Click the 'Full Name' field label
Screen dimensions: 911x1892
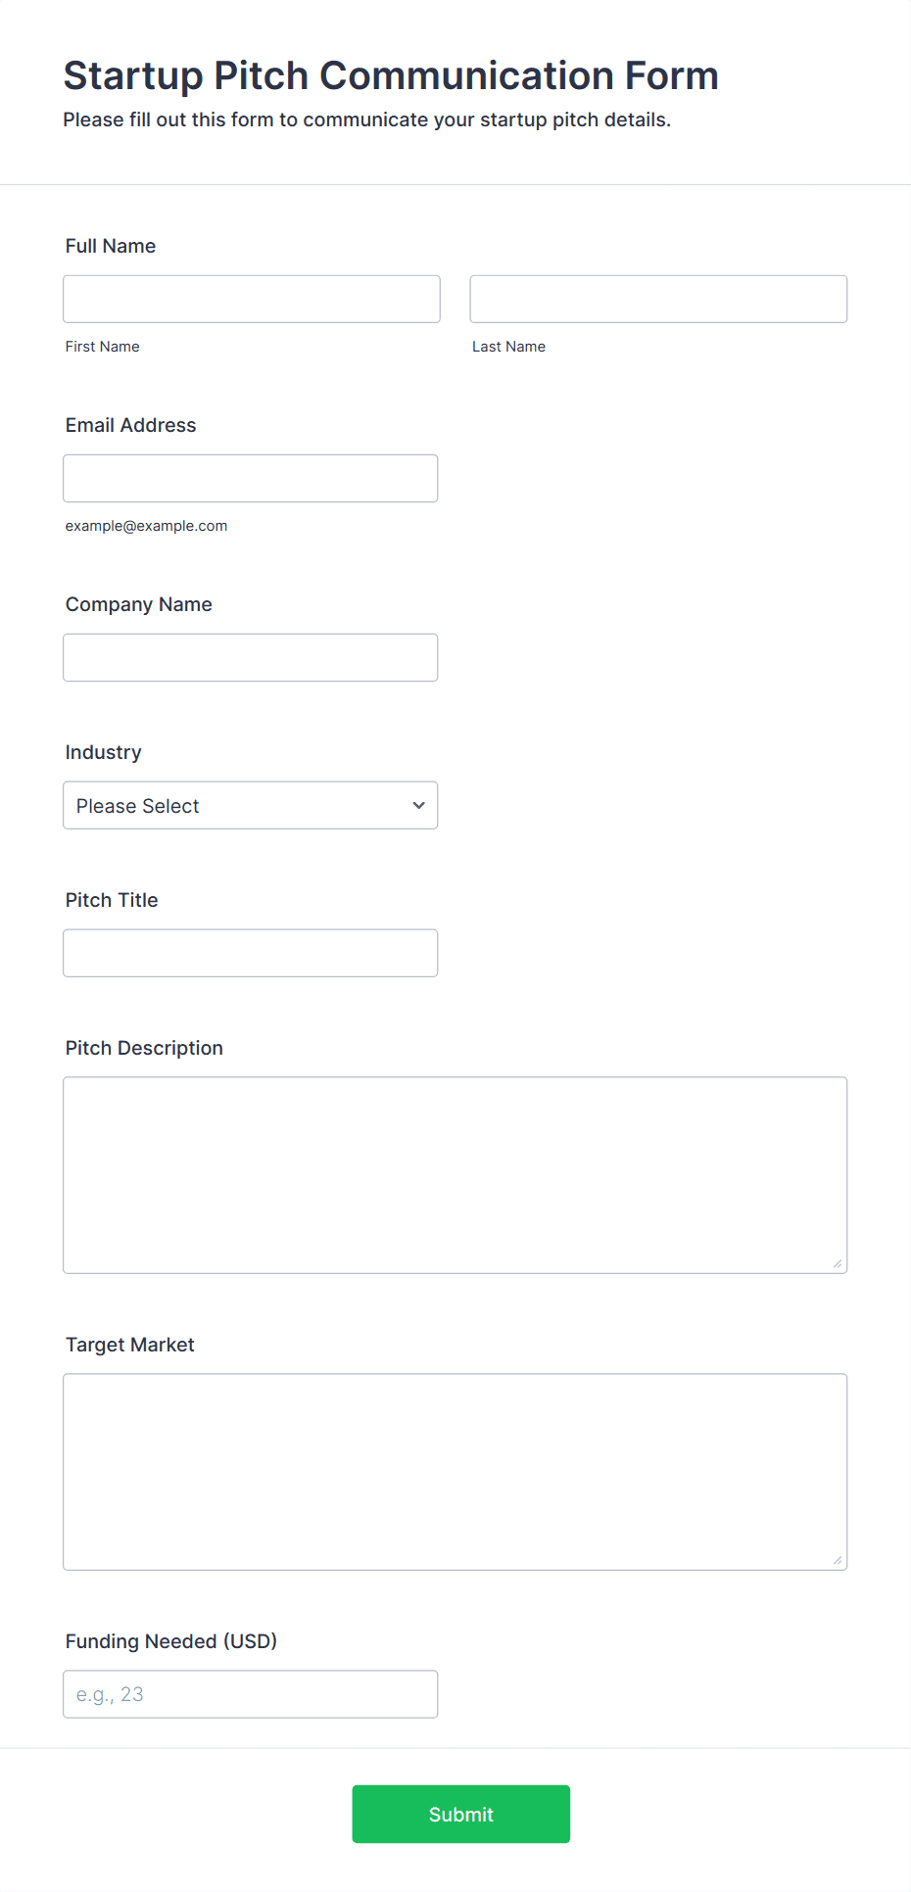111,246
